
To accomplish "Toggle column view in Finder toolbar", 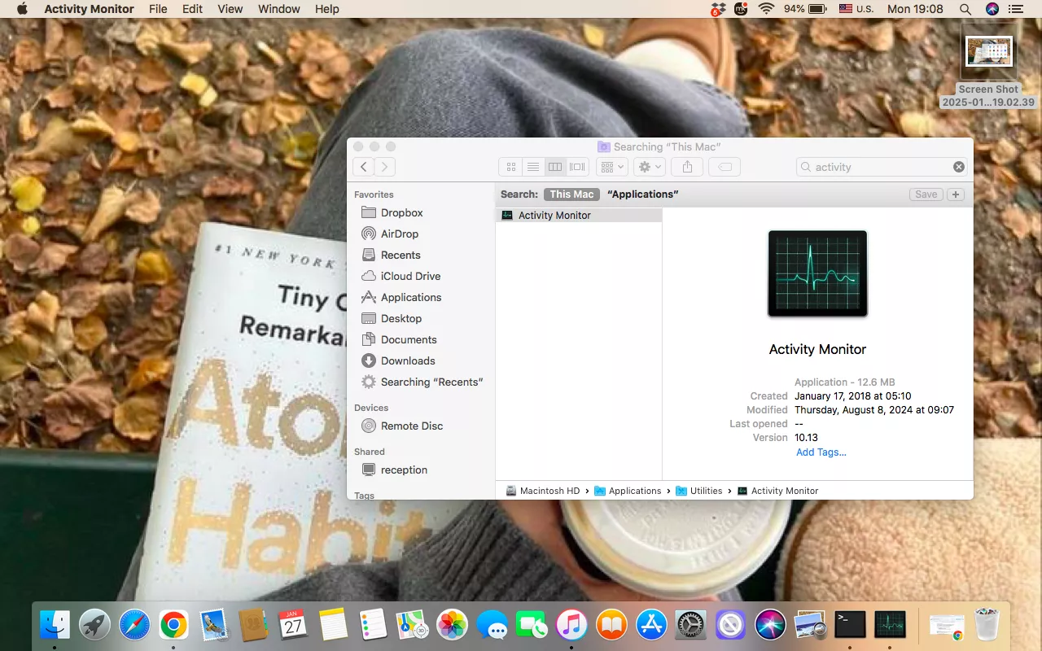I will (x=555, y=167).
